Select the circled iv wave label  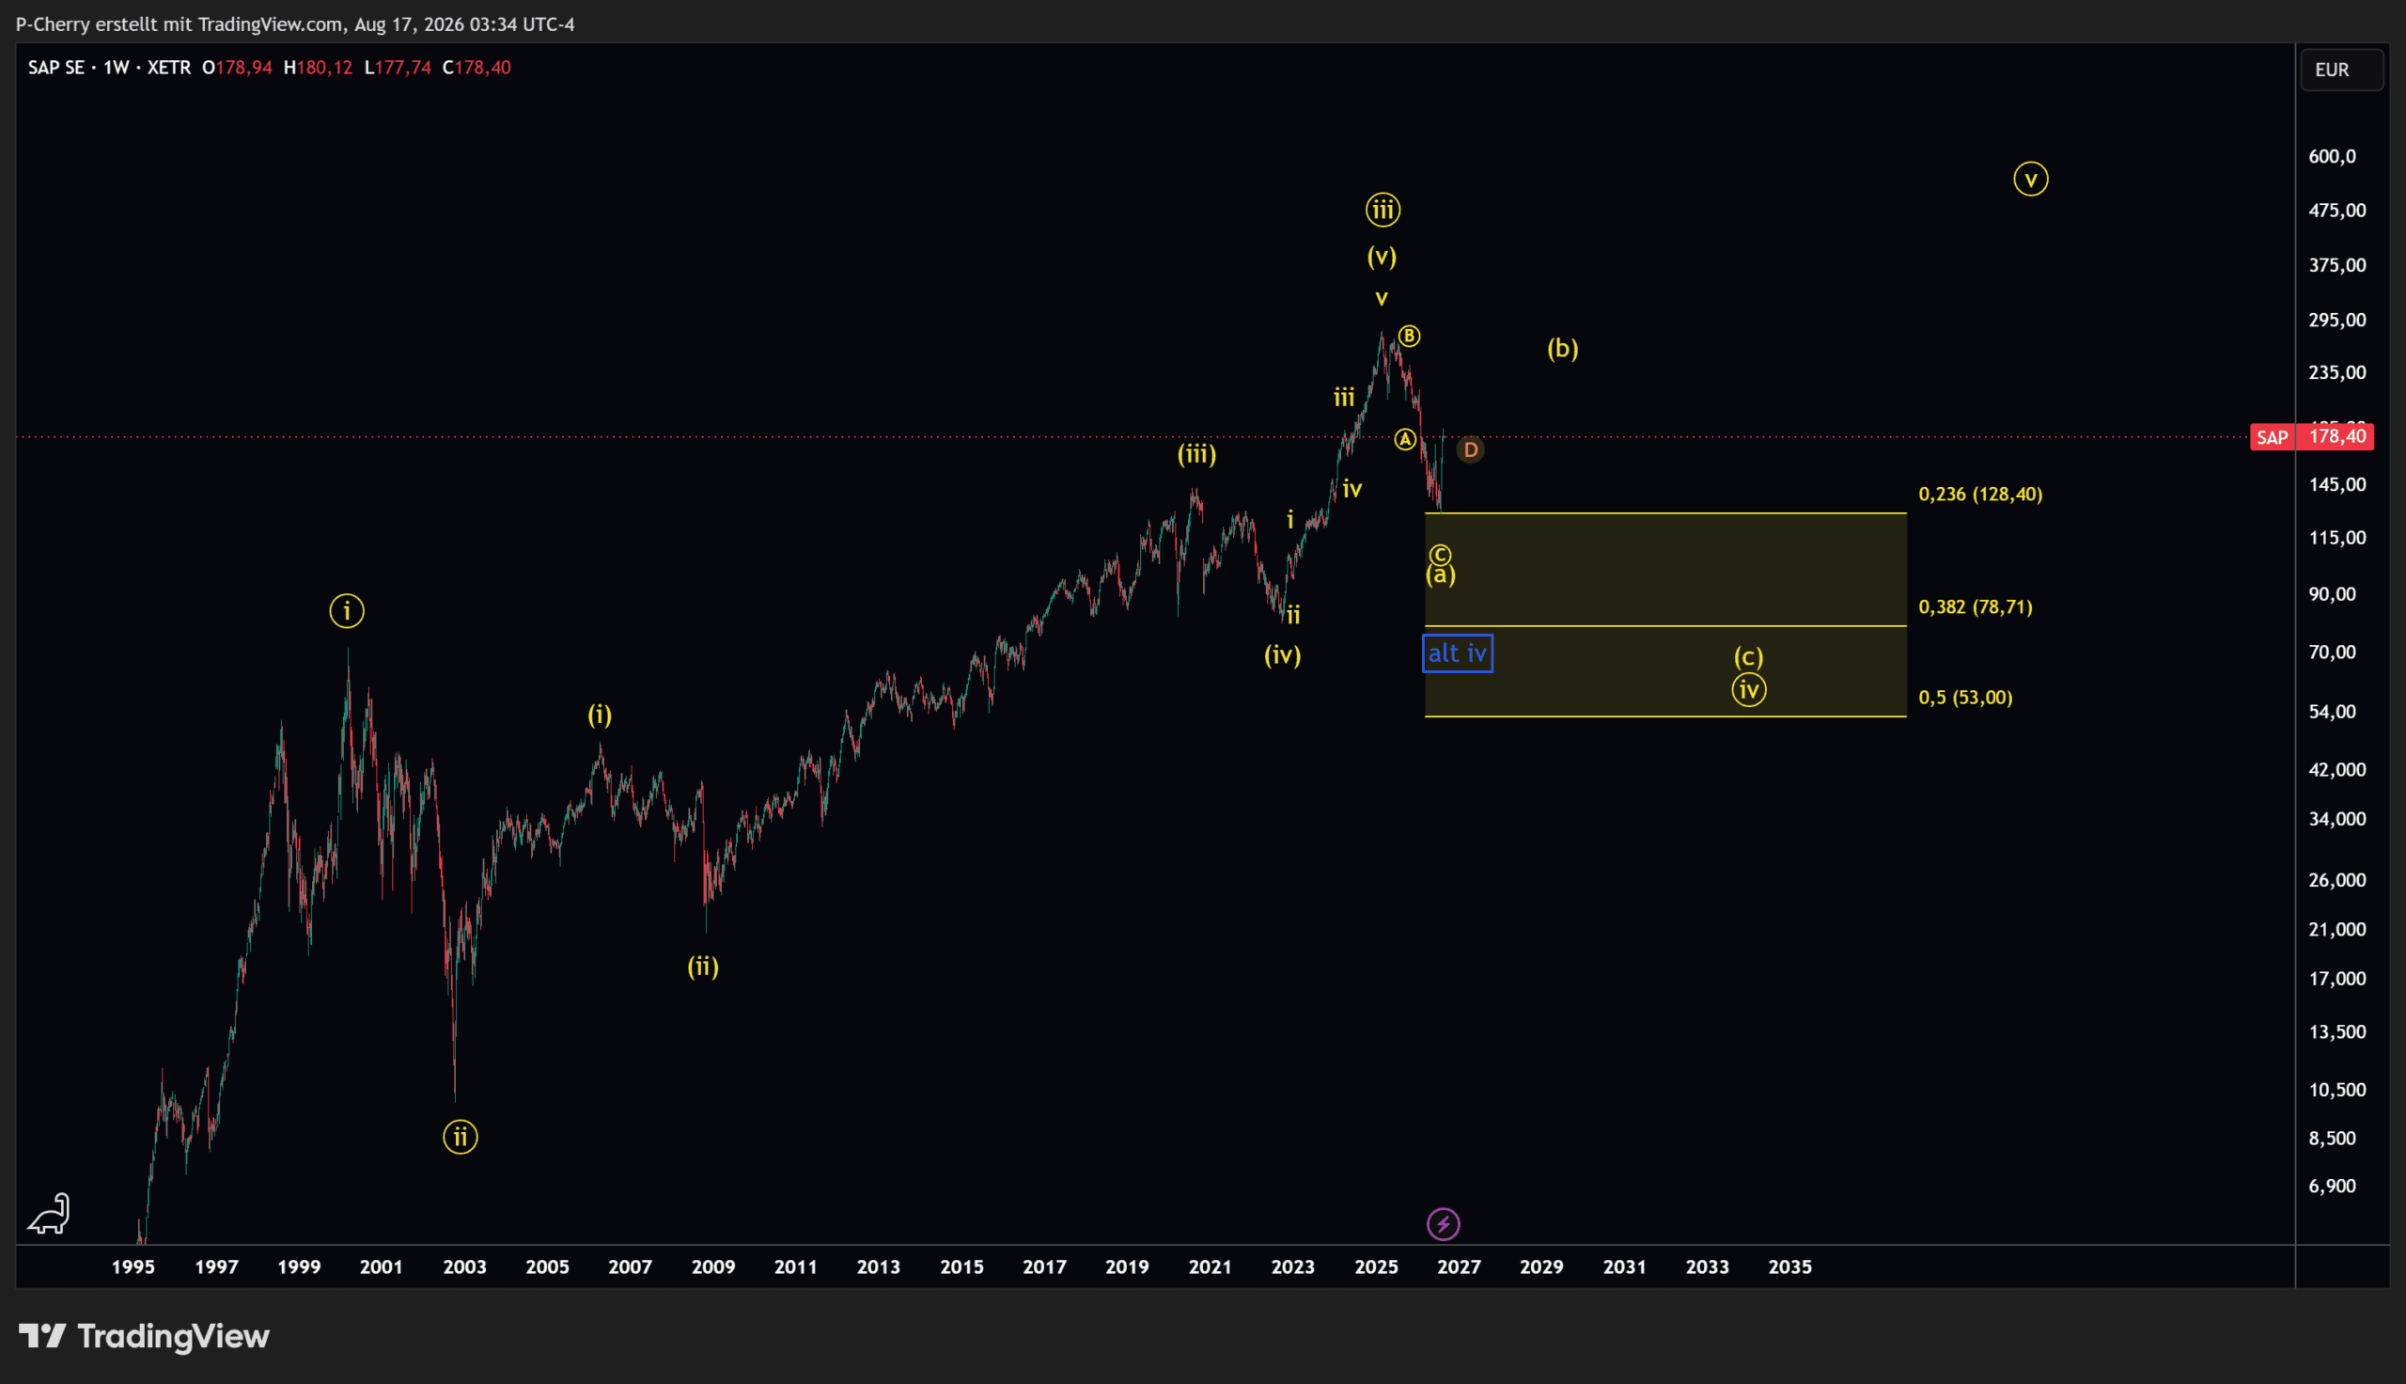pyautogui.click(x=1749, y=690)
